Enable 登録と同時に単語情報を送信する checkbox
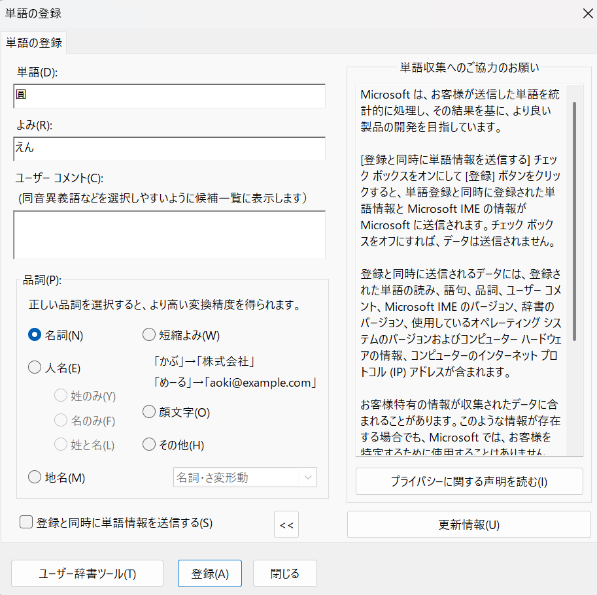The image size is (597, 595). (x=26, y=522)
